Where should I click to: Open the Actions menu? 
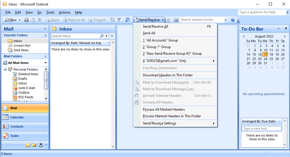point(65,12)
